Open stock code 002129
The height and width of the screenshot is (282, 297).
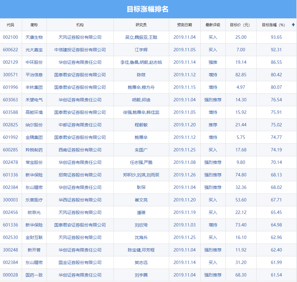tap(10, 62)
